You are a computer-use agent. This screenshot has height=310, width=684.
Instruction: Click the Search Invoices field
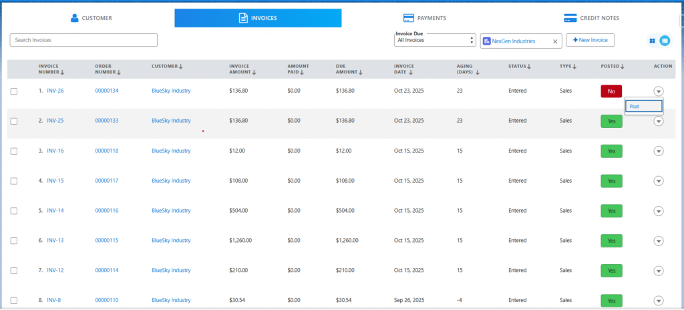(83, 40)
